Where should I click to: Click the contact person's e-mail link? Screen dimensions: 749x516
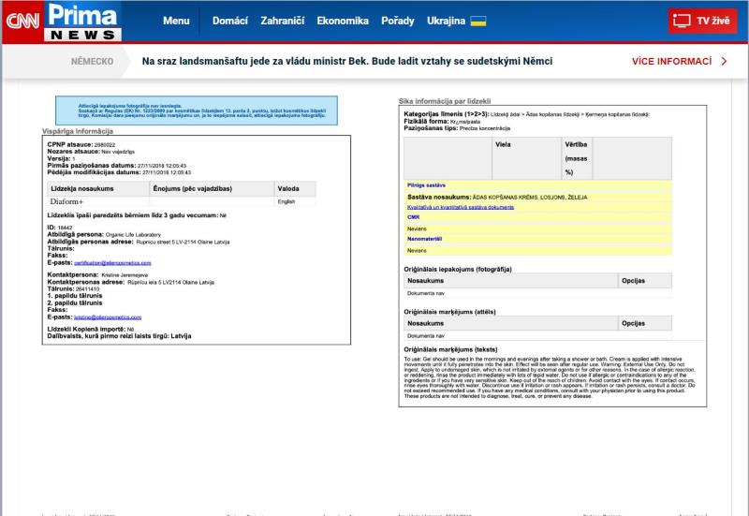tap(108, 317)
